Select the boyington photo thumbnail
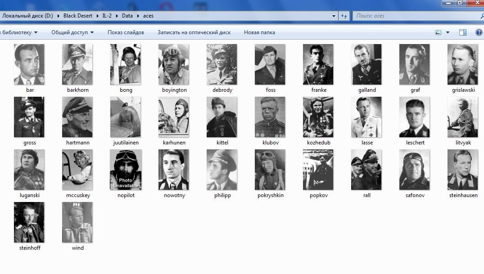Screen dimensions: 484x274 (174, 64)
